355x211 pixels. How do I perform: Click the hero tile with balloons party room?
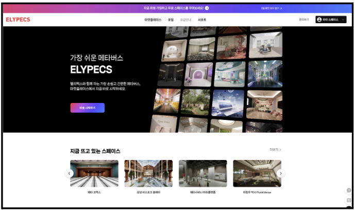point(264,105)
